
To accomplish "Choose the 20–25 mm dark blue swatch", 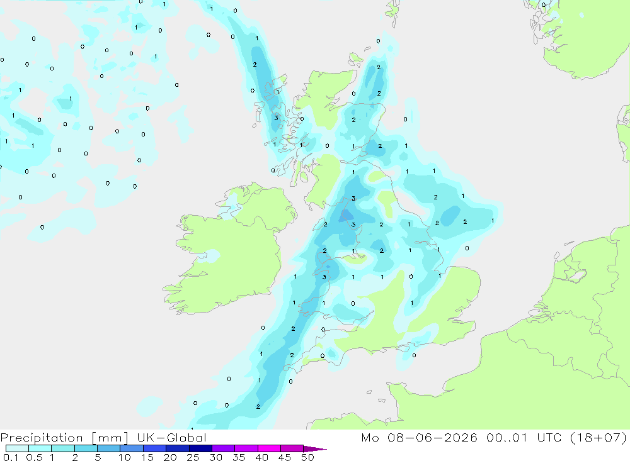I will pos(178,448).
